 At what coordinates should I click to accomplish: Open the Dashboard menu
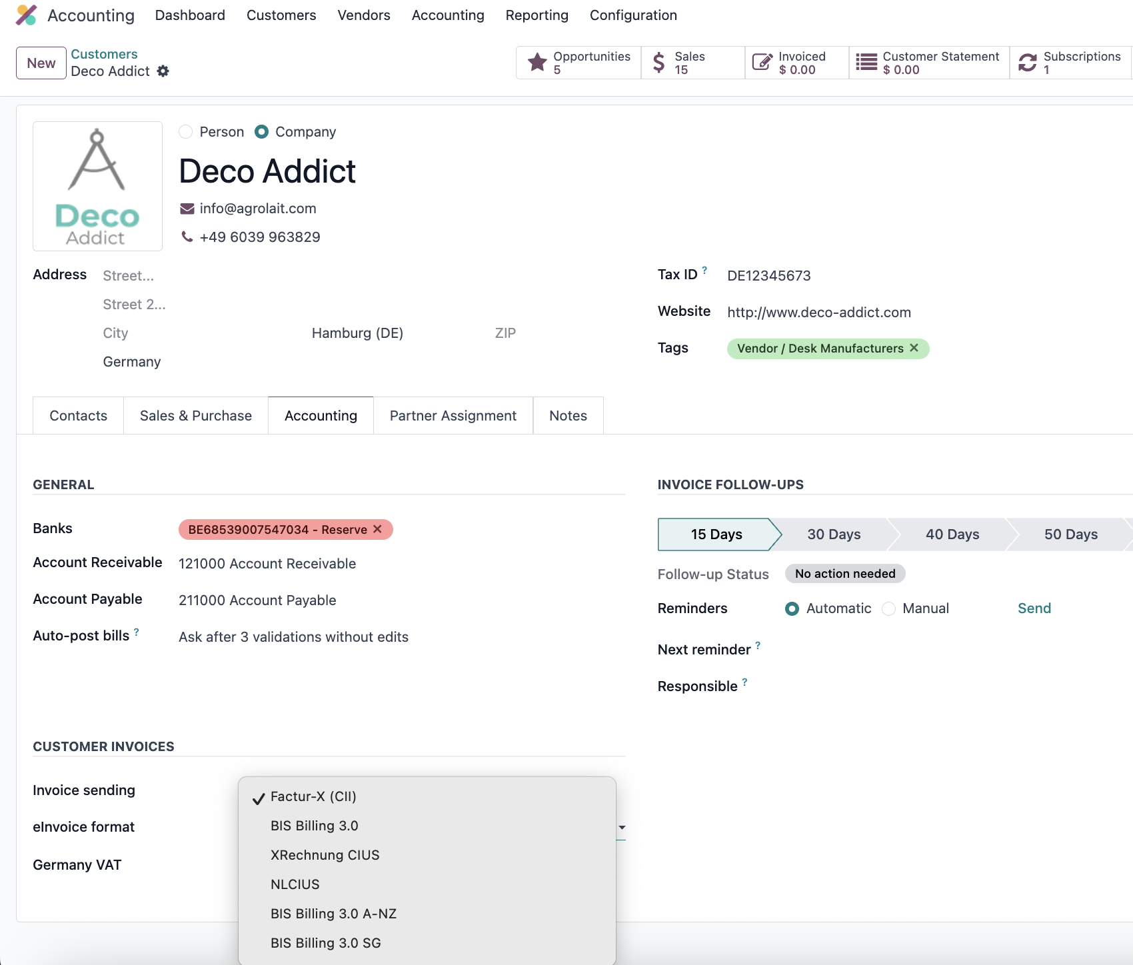click(x=190, y=15)
